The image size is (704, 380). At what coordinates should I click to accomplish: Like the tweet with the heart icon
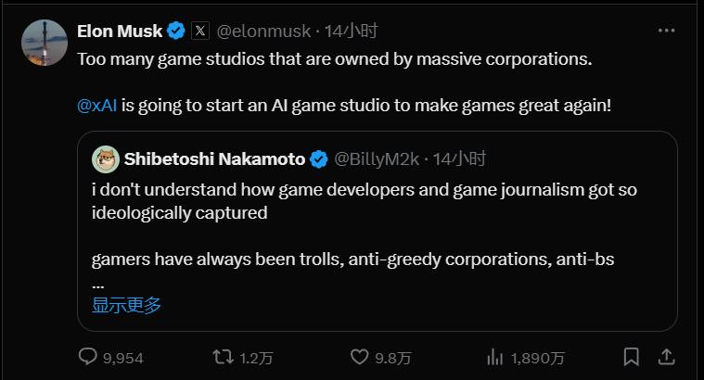point(360,357)
